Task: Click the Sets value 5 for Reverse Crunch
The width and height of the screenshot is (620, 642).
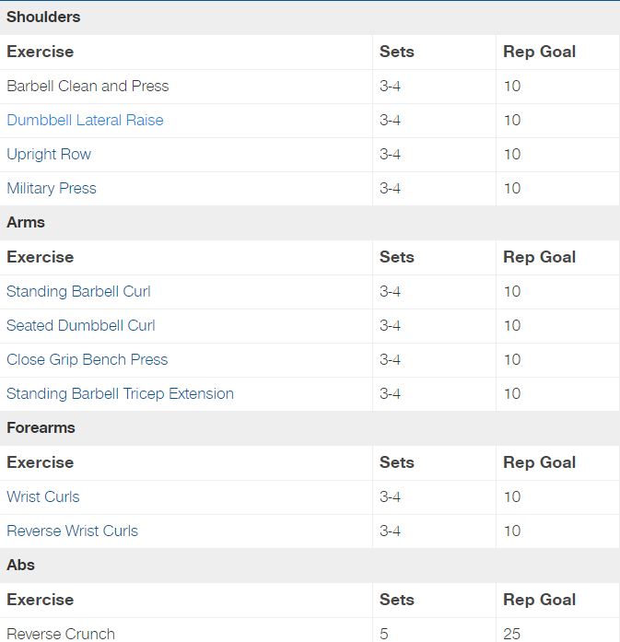Action: point(384,634)
